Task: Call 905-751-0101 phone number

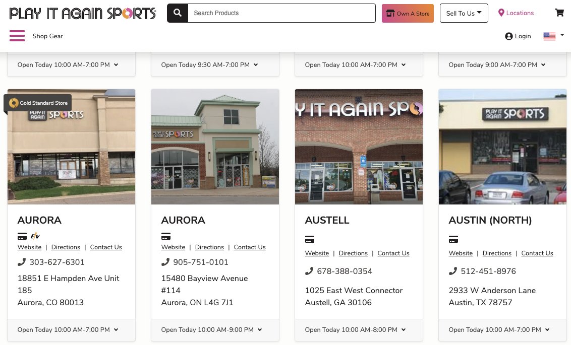Action: [201, 262]
